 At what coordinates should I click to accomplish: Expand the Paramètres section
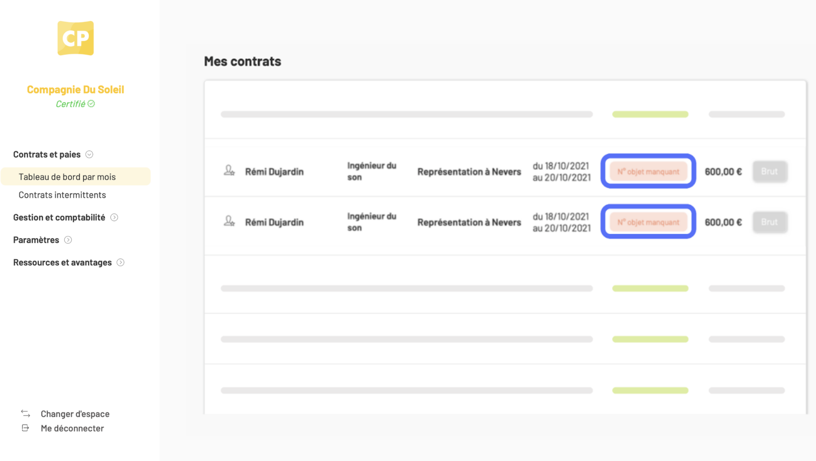coord(68,240)
